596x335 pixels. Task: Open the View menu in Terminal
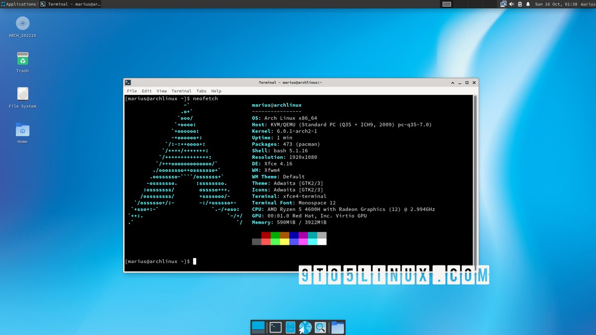click(162, 91)
